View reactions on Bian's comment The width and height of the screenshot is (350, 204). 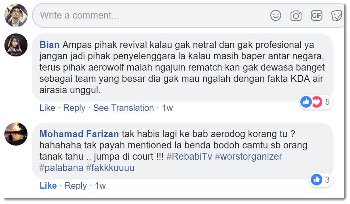point(316,102)
